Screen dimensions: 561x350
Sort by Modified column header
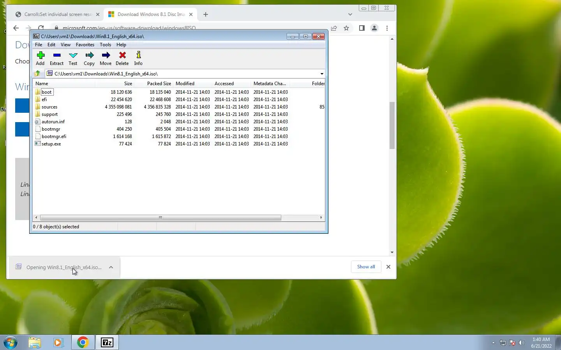(x=192, y=84)
